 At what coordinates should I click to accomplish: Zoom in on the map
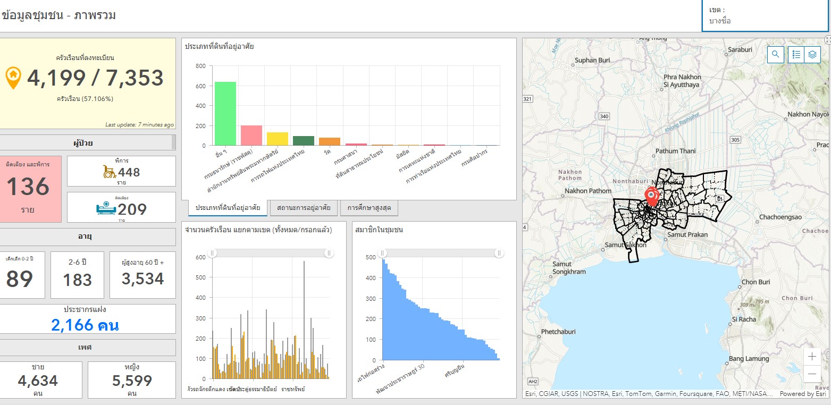tap(812, 357)
